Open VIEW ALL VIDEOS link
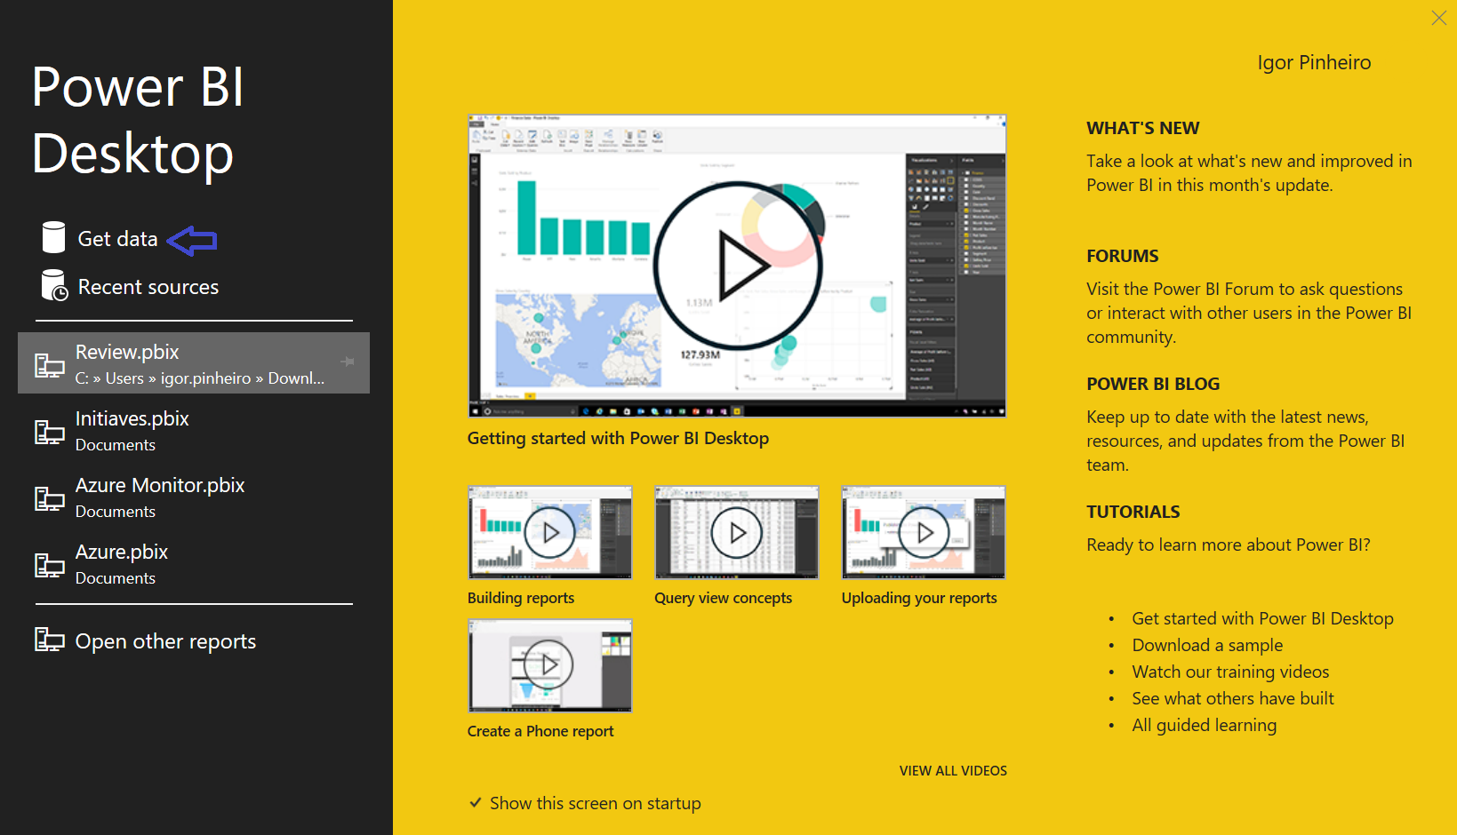This screenshot has width=1457, height=835. (953, 770)
